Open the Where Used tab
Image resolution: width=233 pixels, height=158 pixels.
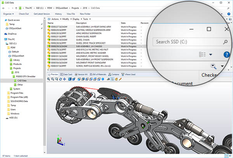pos(129,74)
